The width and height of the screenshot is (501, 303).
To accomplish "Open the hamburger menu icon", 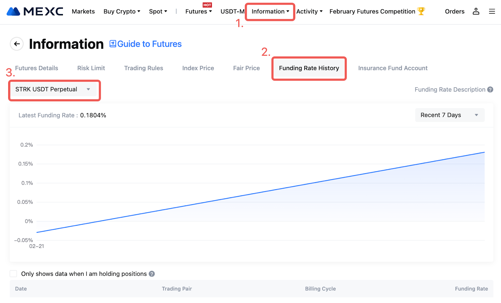I will (x=492, y=12).
